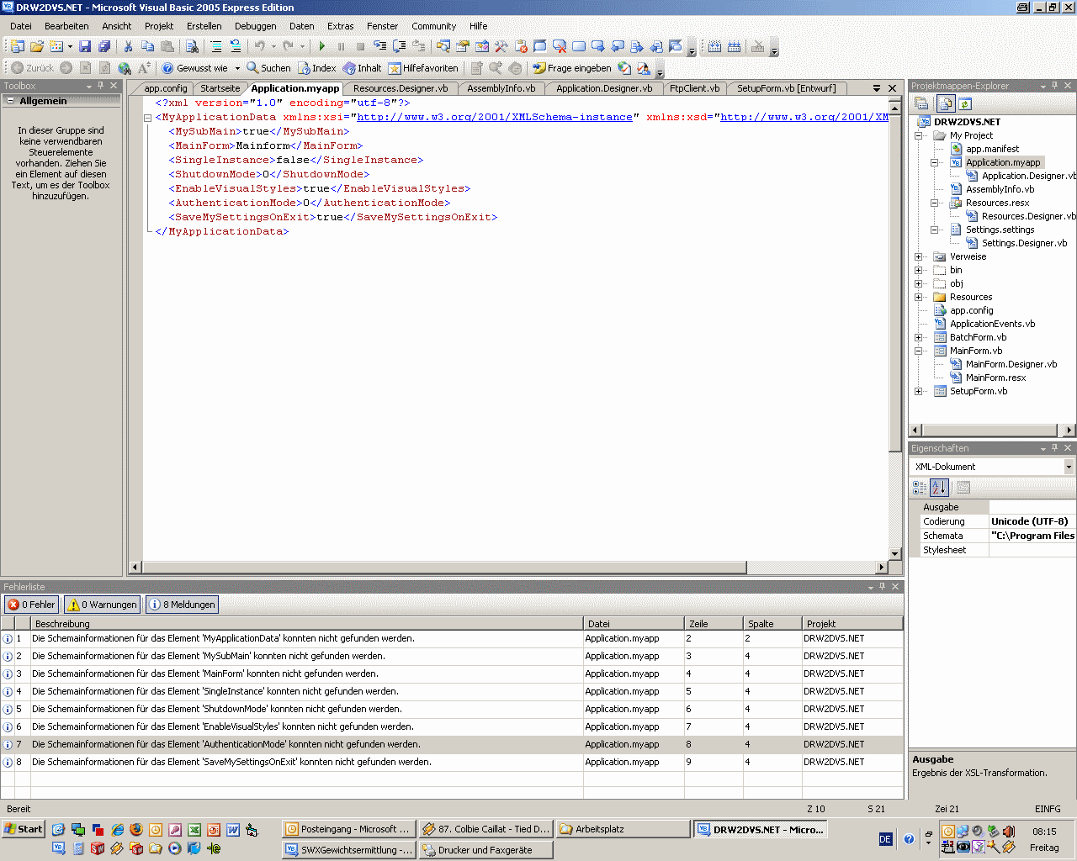The image size is (1077, 861).
Task: Sort properties alphabetically in Eigenschaften
Action: [x=940, y=487]
